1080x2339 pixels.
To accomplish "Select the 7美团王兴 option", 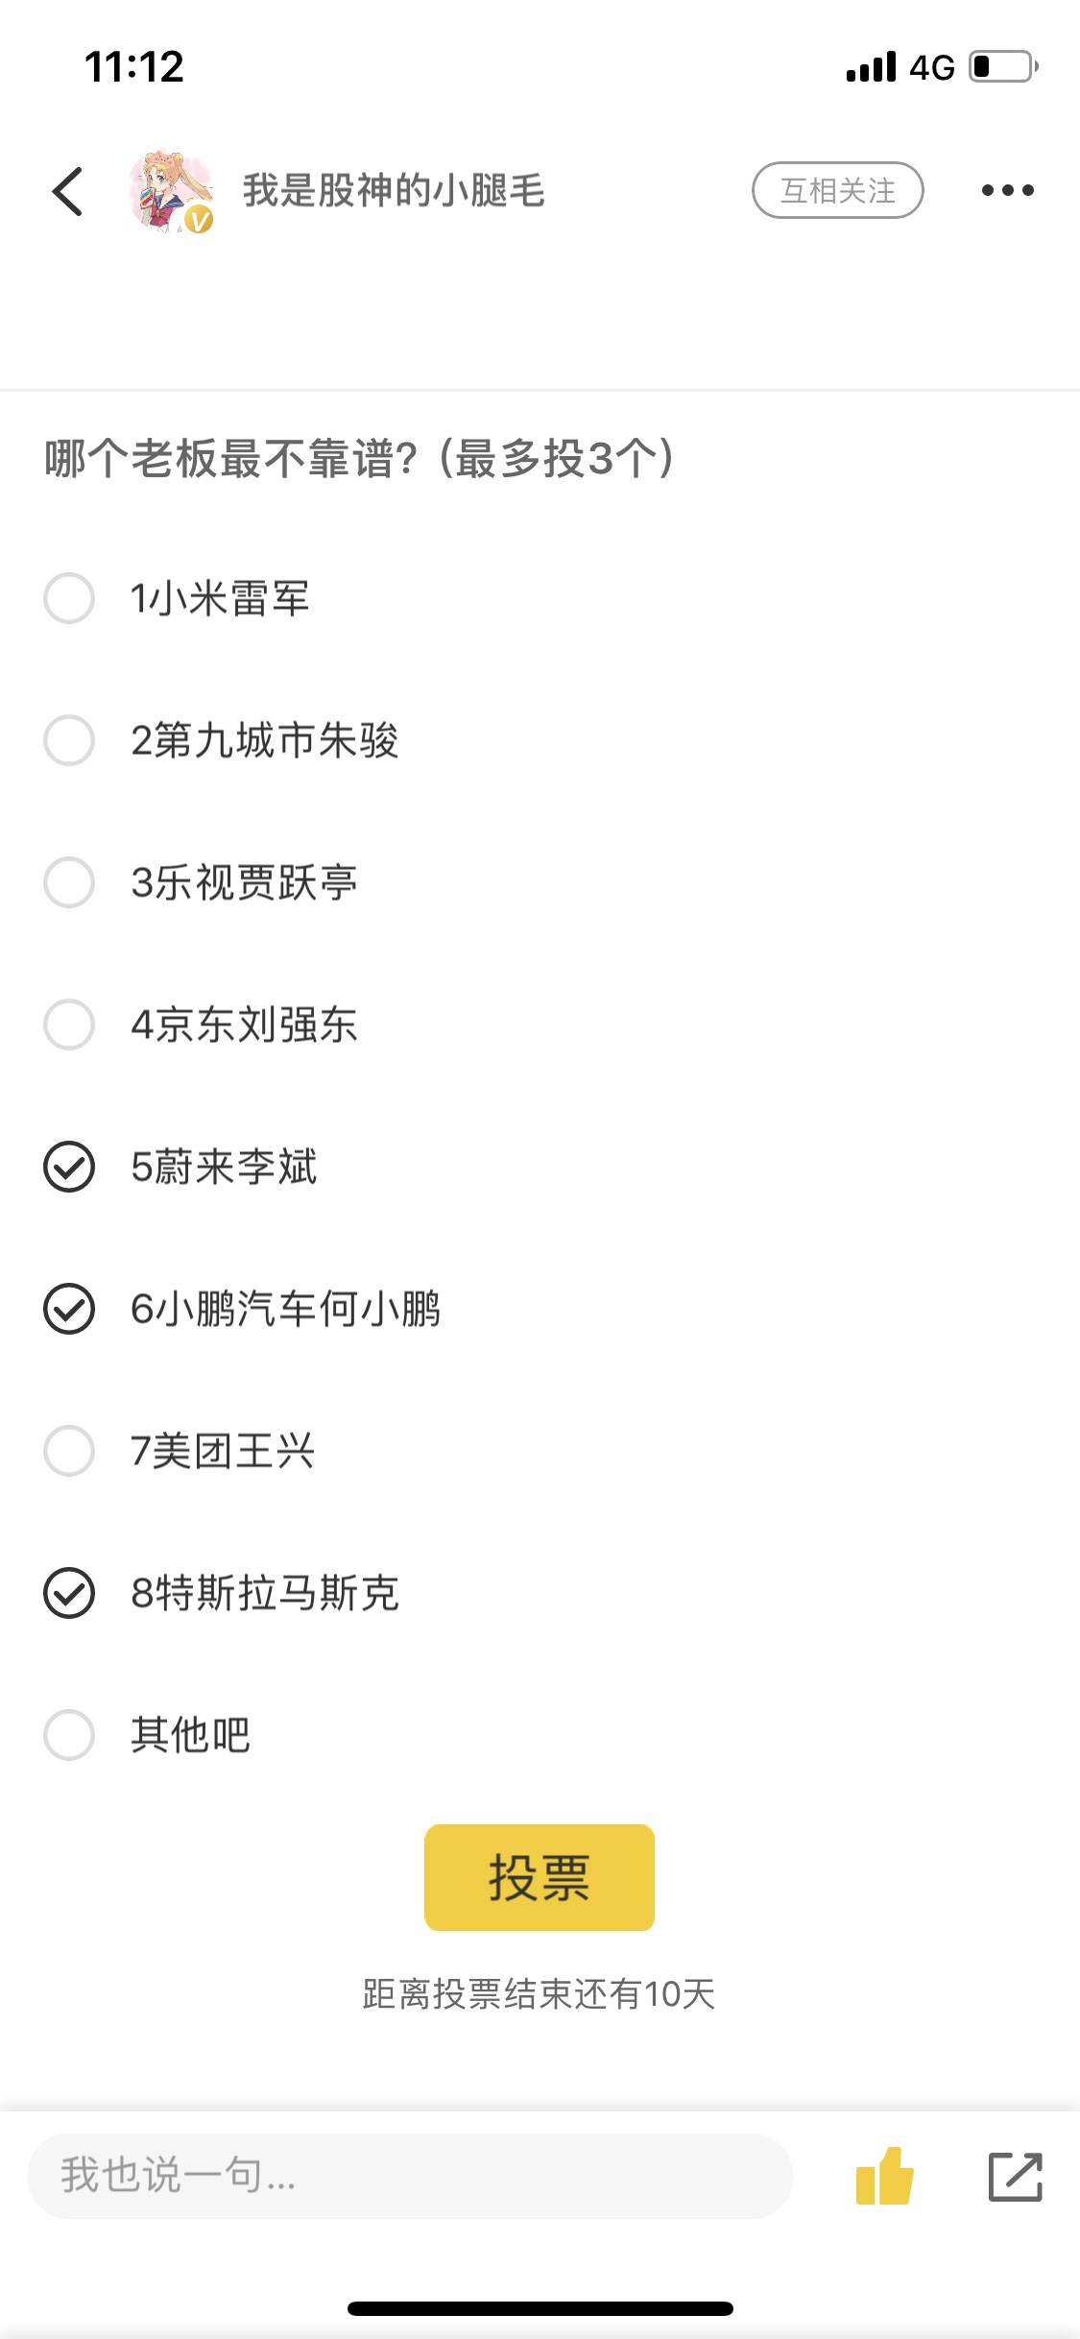I will [x=69, y=1451].
